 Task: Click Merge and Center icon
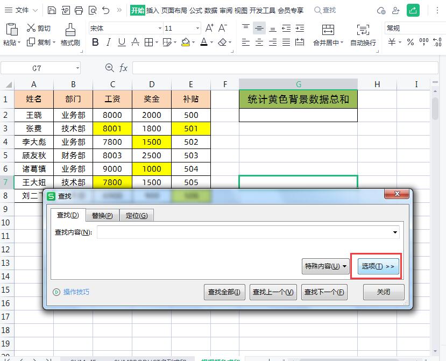(x=328, y=30)
